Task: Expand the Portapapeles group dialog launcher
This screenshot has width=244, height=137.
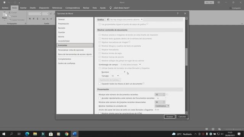Action: point(26,24)
